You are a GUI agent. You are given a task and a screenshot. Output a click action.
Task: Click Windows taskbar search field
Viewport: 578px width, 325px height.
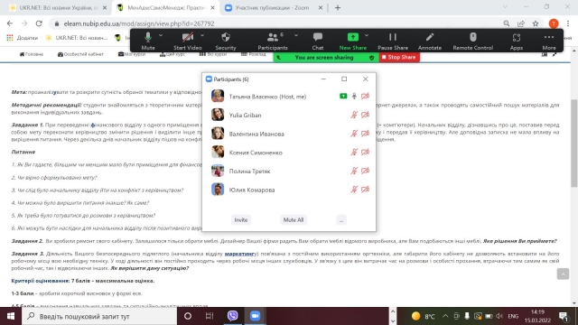pyautogui.click(x=99, y=316)
